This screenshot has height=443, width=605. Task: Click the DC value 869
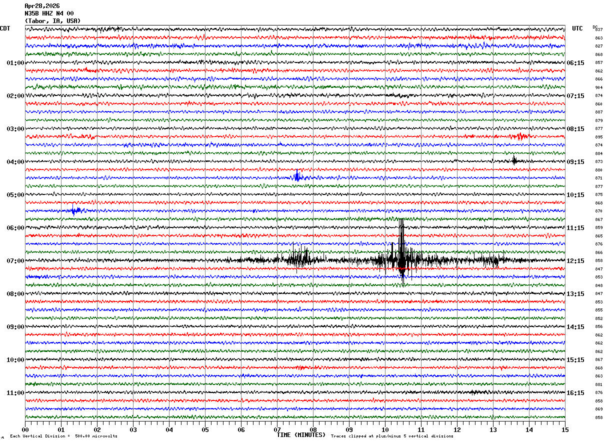coord(598,409)
